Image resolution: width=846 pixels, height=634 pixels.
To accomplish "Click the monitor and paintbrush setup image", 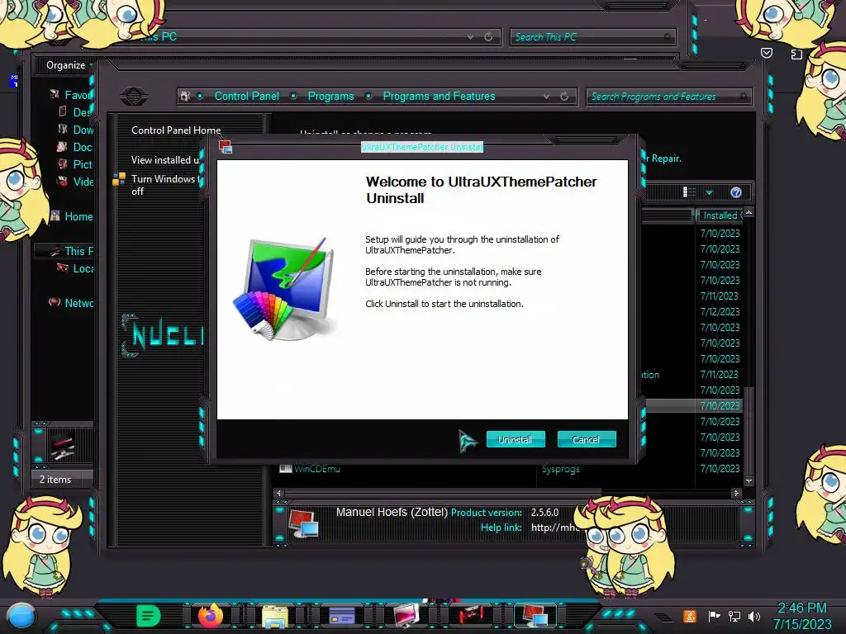I will click(x=284, y=289).
